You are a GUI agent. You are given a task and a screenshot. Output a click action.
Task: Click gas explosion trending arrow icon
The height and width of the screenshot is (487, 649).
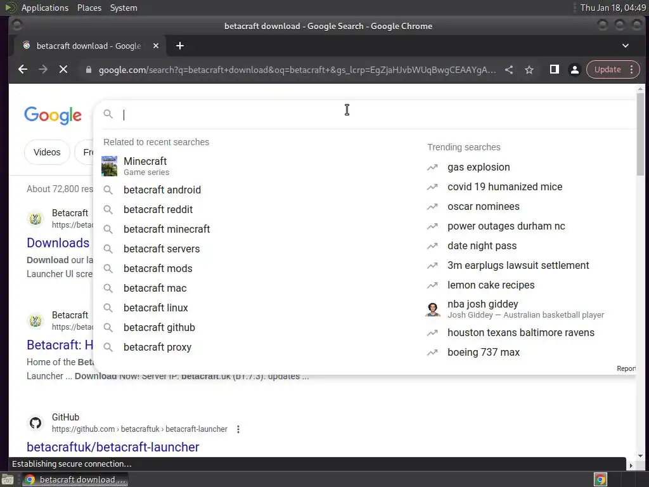click(x=432, y=167)
